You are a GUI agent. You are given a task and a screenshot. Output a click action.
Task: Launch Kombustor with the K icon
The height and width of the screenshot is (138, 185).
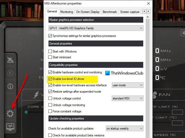point(10,73)
